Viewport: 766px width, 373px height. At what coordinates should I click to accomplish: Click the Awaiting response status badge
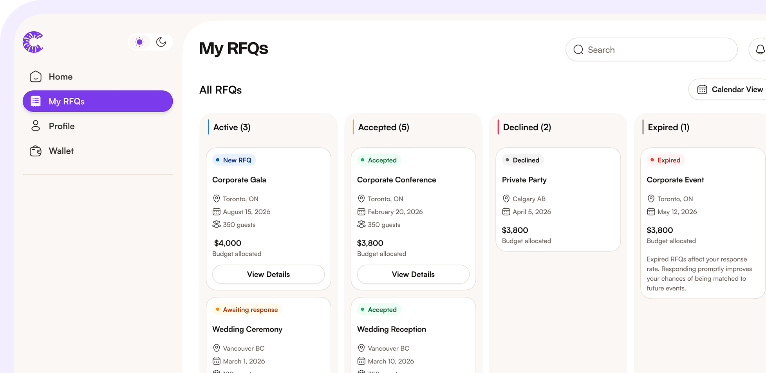pyautogui.click(x=247, y=310)
